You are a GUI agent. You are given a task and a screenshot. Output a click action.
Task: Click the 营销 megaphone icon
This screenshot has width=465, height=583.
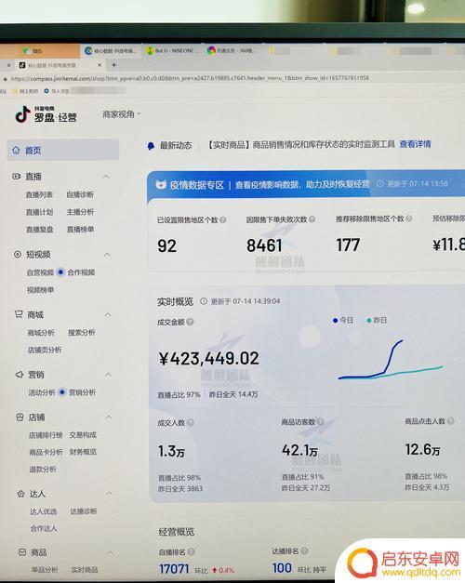(19, 375)
